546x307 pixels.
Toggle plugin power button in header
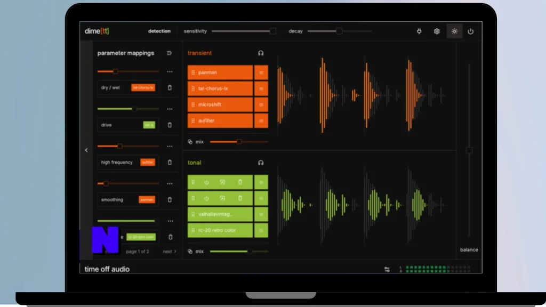tap(470, 31)
